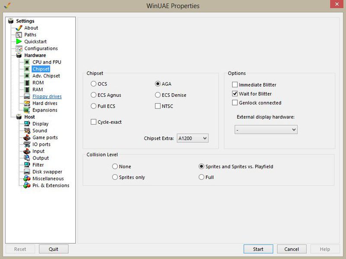Viewport: 346px width, 259px height.
Task: Enable the NTSC checkbox
Action: coord(157,106)
